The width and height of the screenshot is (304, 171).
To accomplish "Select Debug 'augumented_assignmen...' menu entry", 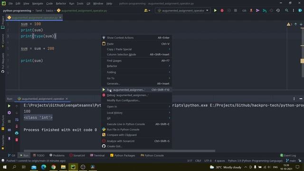I will [x=136, y=95].
